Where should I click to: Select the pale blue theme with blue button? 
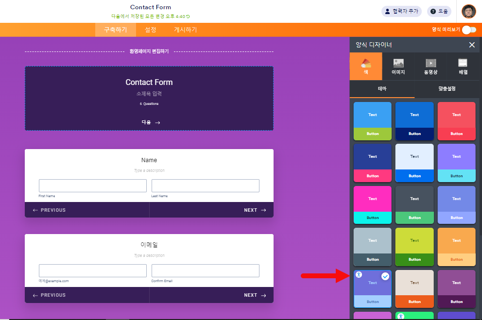(x=414, y=163)
